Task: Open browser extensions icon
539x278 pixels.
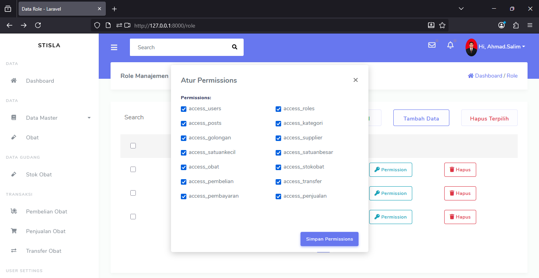Action: click(516, 25)
